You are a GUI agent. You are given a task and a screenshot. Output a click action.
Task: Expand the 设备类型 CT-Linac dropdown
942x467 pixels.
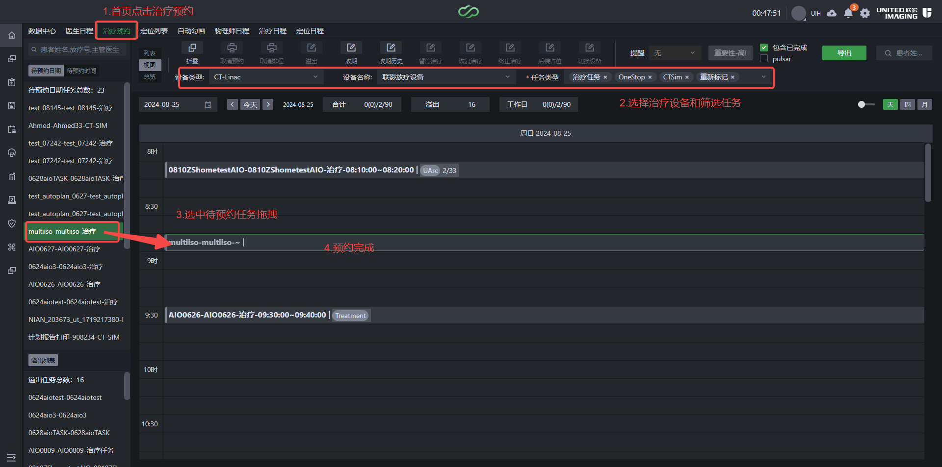266,77
